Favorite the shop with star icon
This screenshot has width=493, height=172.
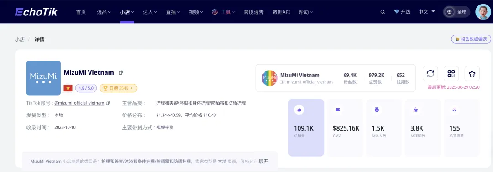pyautogui.click(x=472, y=74)
